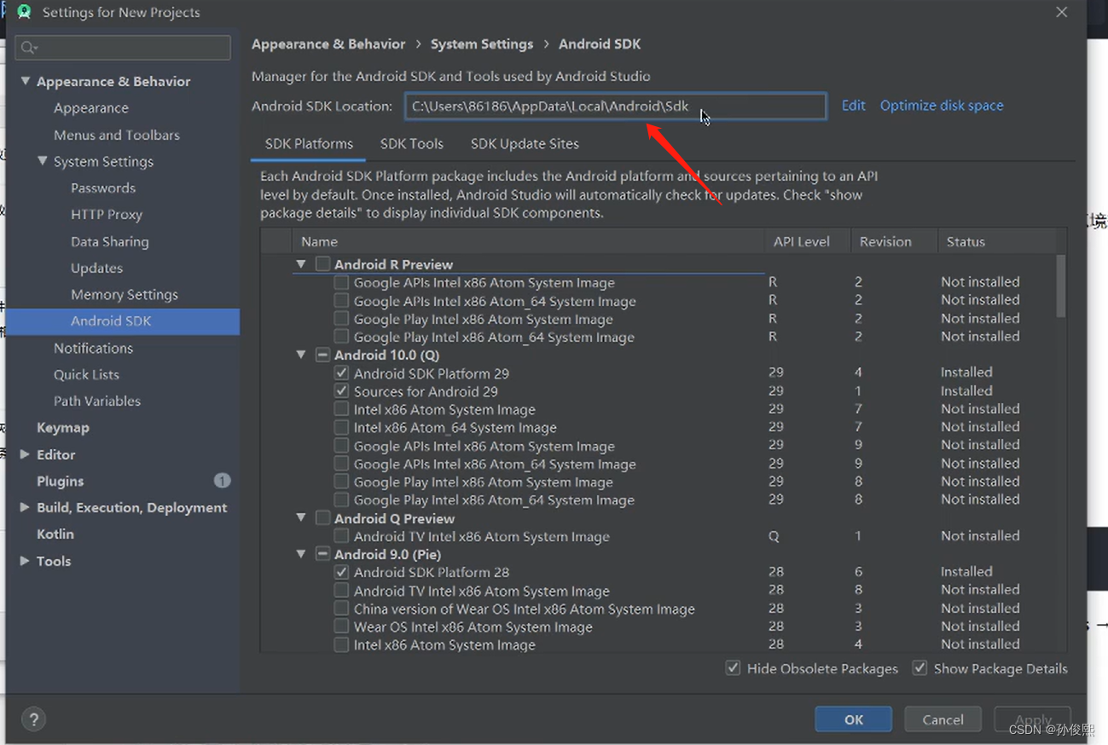Uncheck Android SDK Platform 28

pyautogui.click(x=341, y=572)
